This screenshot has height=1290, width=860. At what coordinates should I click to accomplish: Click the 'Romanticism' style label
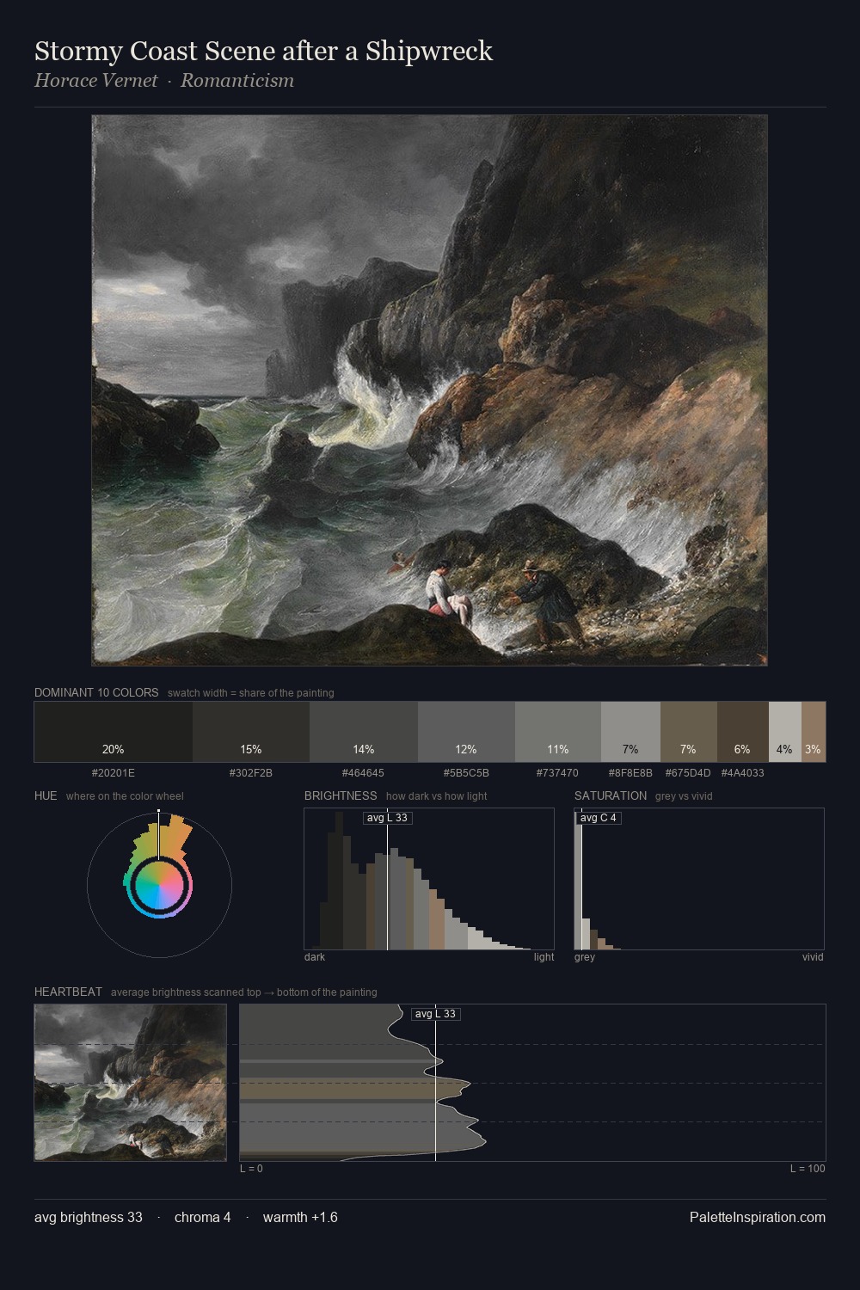click(x=237, y=81)
